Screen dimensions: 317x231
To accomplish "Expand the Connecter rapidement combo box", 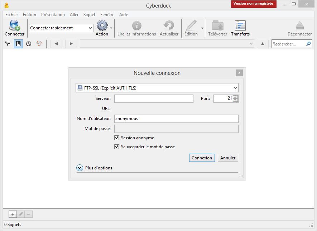I will (90, 28).
